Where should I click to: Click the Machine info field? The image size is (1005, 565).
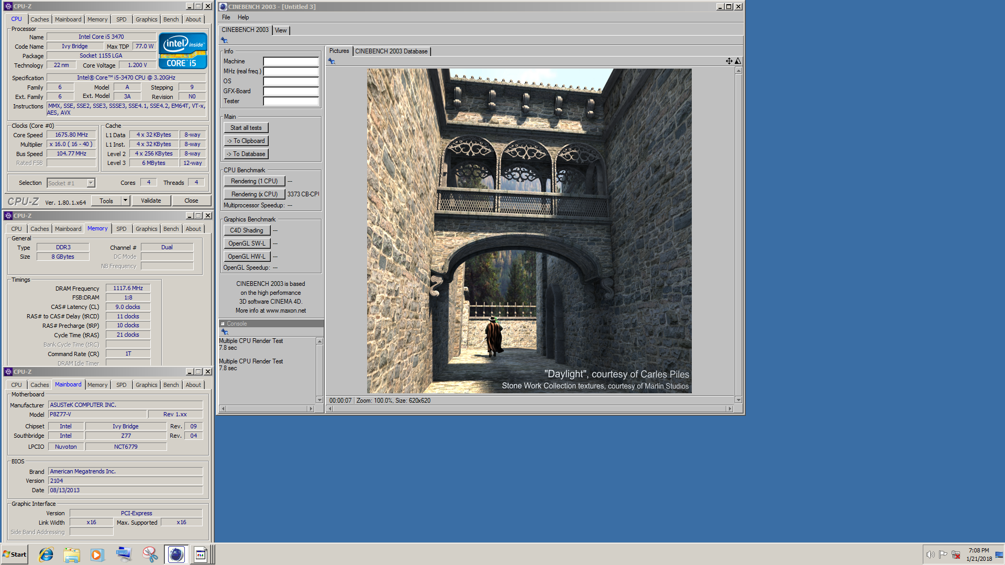(x=291, y=61)
